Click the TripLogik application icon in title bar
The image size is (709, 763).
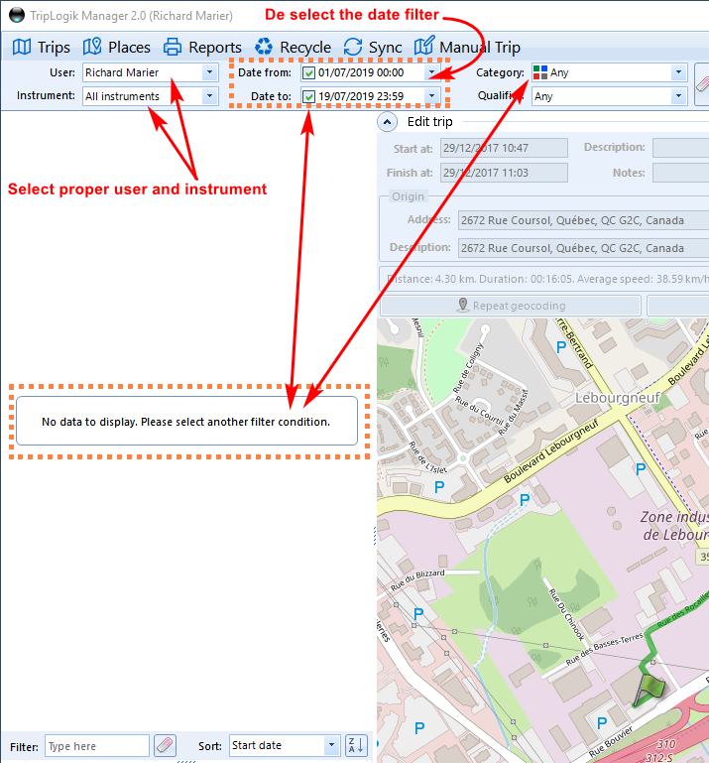[17, 15]
